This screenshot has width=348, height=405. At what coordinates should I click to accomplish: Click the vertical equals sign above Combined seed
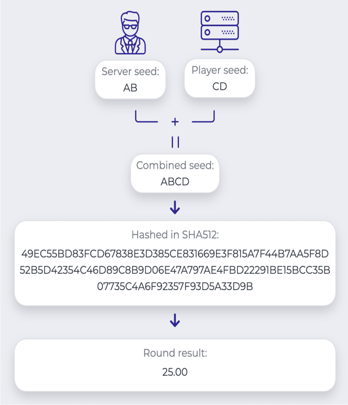pyautogui.click(x=175, y=142)
